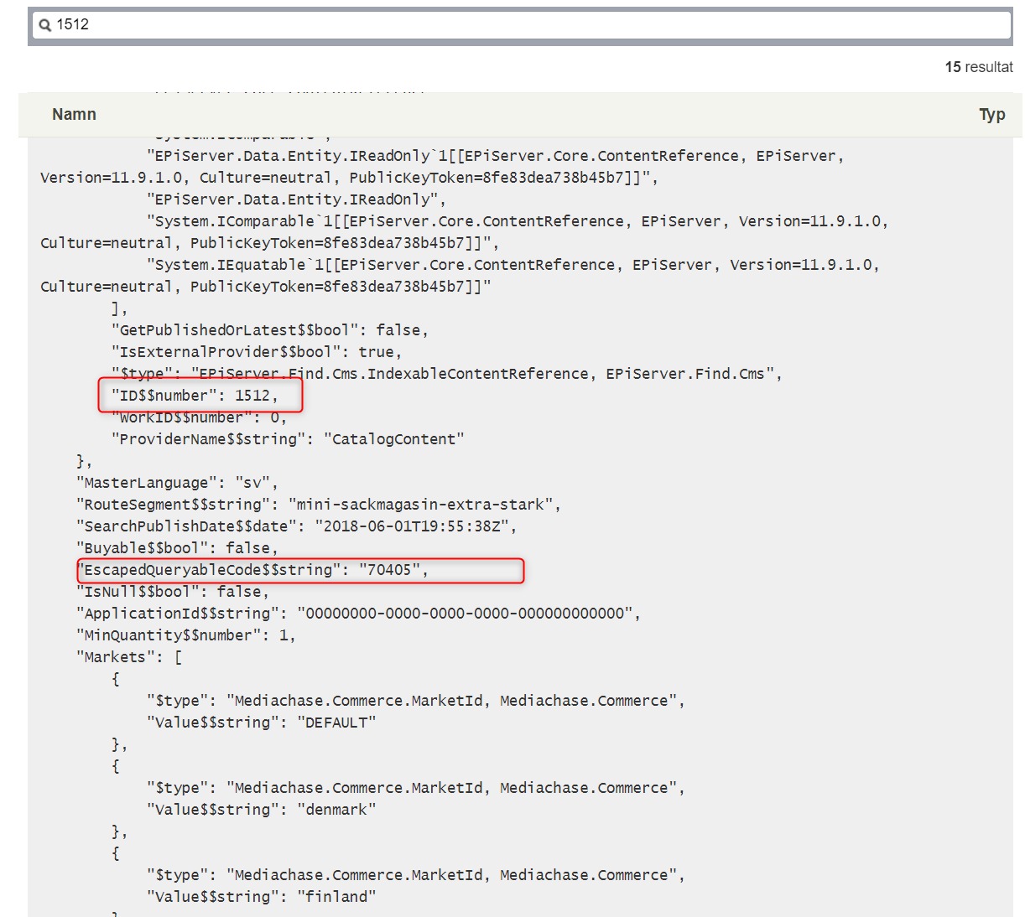Click the "denmark" market value

336,810
